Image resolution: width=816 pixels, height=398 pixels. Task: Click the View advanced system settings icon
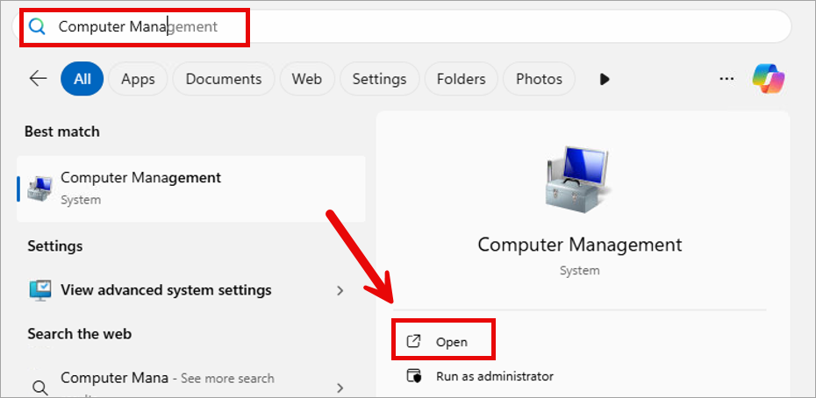(40, 290)
